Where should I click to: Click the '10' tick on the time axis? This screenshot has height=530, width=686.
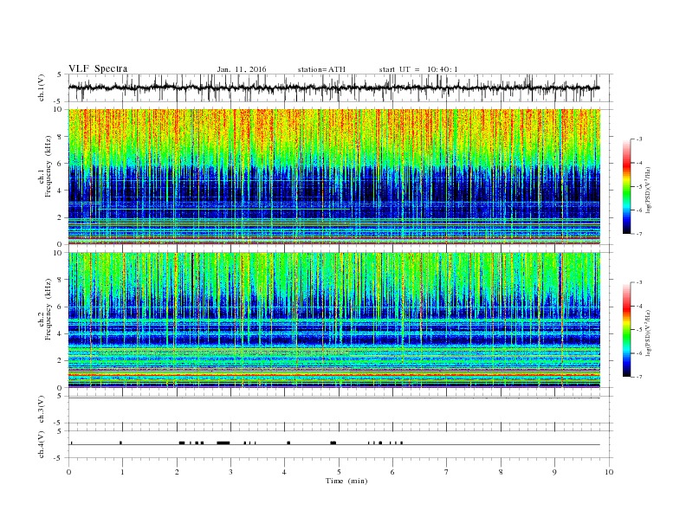pyautogui.click(x=609, y=472)
